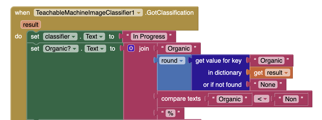322x120 pixels.
Task: Edit the first "Organic" text in join
Action: coord(179,49)
